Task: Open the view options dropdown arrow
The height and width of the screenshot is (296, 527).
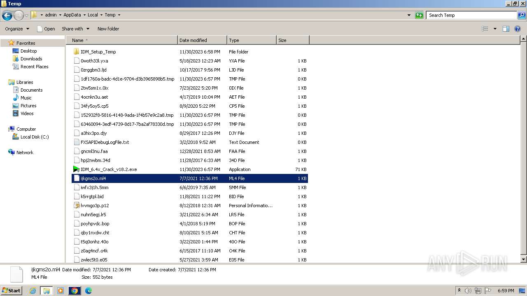Action: [x=495, y=29]
